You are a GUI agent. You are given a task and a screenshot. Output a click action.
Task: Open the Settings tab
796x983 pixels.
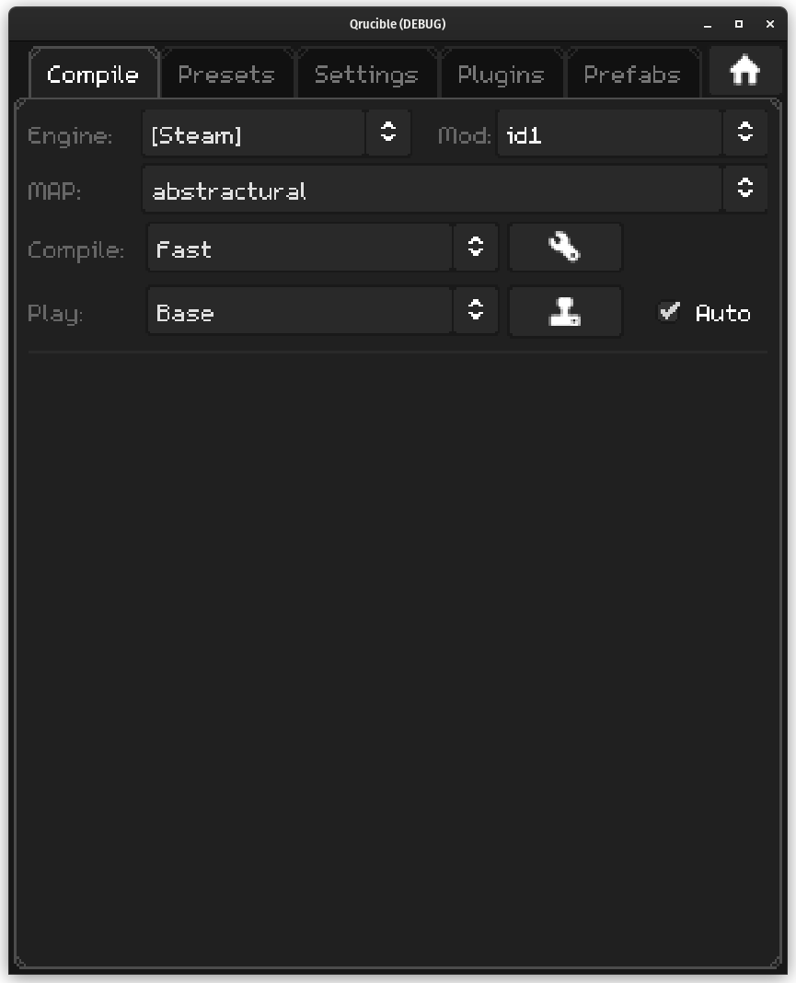coord(366,75)
